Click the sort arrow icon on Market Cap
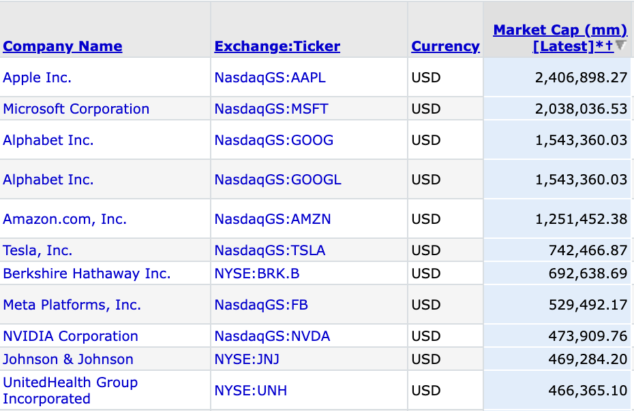The image size is (634, 411). [x=620, y=46]
